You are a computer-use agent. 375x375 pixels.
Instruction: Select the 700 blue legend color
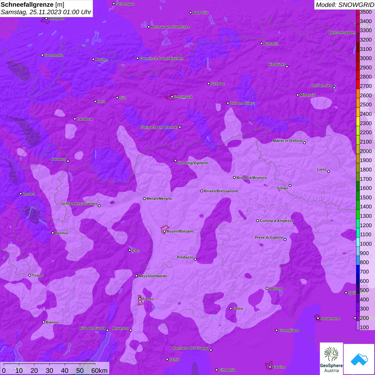358,269
